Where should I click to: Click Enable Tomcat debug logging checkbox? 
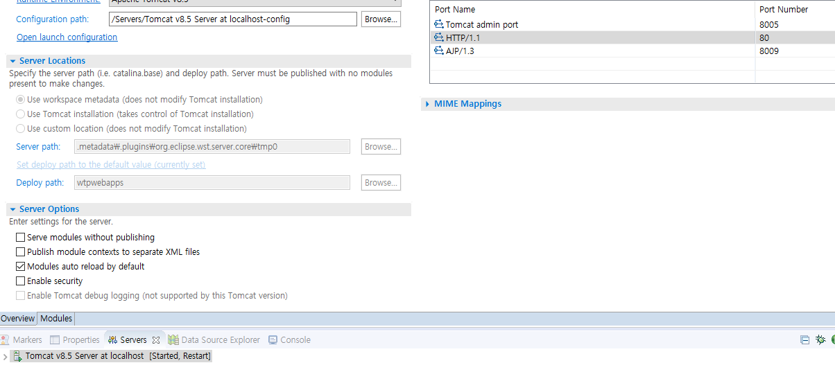pos(20,296)
